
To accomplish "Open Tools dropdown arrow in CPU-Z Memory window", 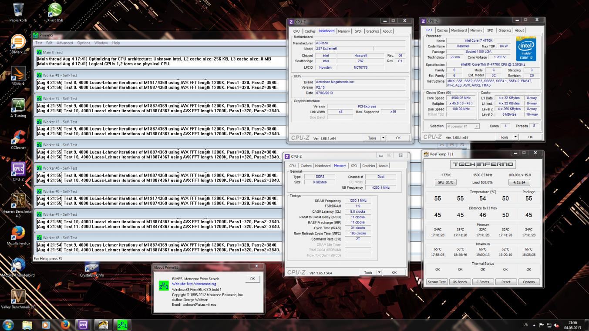I will click(379, 272).
